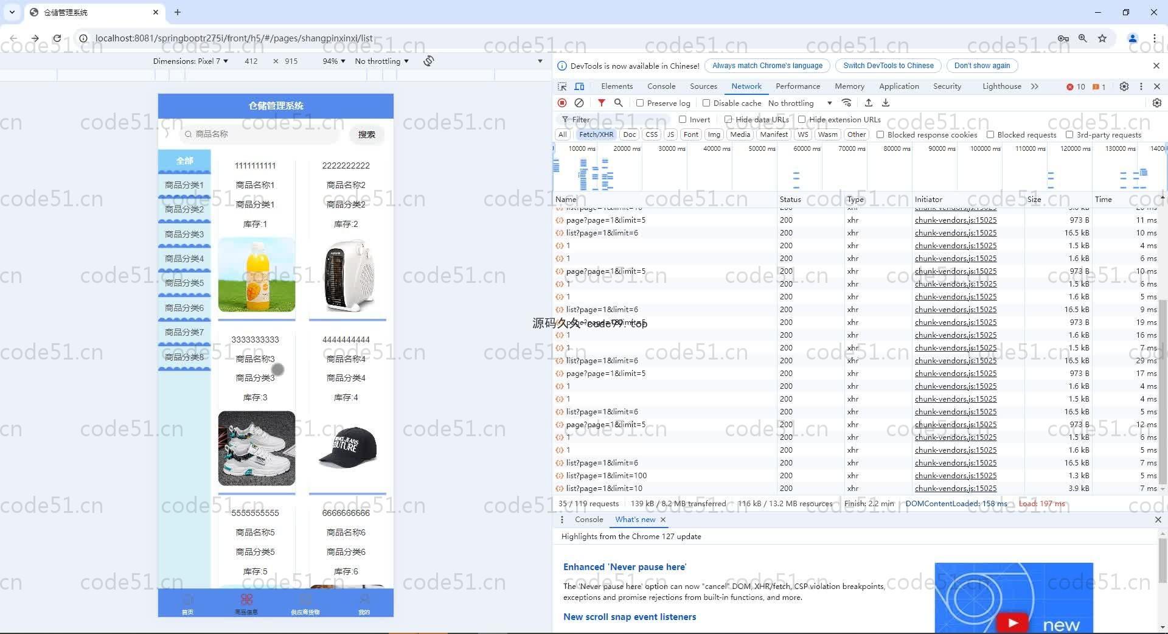Open Network panel settings gear
This screenshot has width=1168, height=634.
click(1157, 103)
